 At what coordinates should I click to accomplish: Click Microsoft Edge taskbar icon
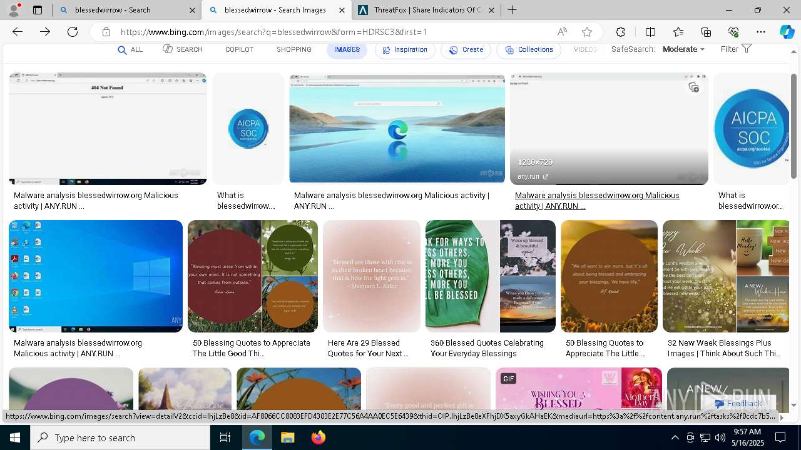point(257,437)
